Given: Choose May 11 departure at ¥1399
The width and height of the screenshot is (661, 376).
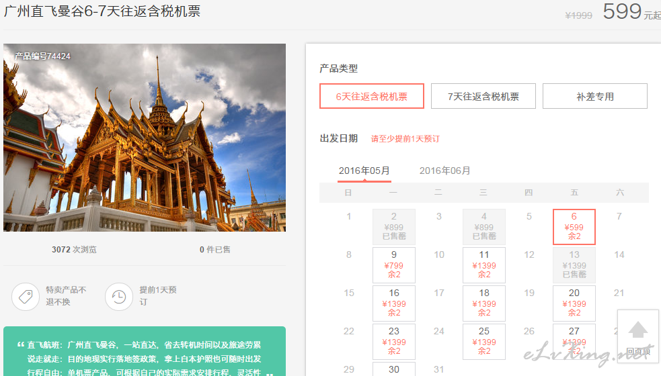Looking at the screenshot, I should tap(484, 265).
